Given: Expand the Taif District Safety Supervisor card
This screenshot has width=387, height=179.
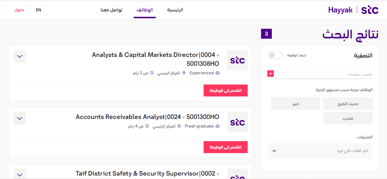Looking at the screenshot, I should coord(20,174).
